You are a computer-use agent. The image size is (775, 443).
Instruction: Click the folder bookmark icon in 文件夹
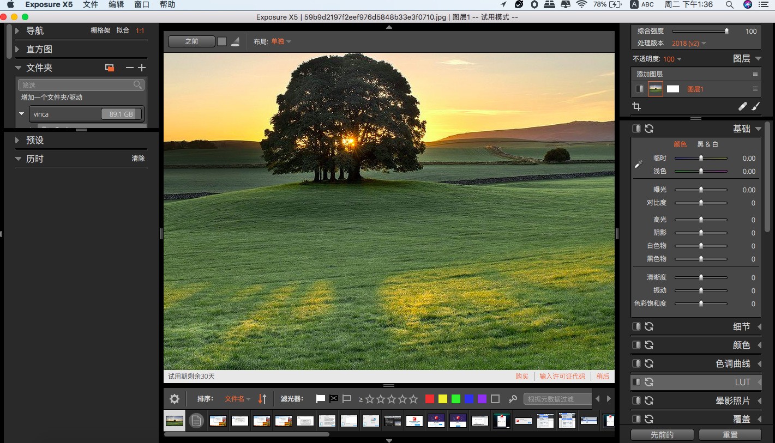click(110, 68)
